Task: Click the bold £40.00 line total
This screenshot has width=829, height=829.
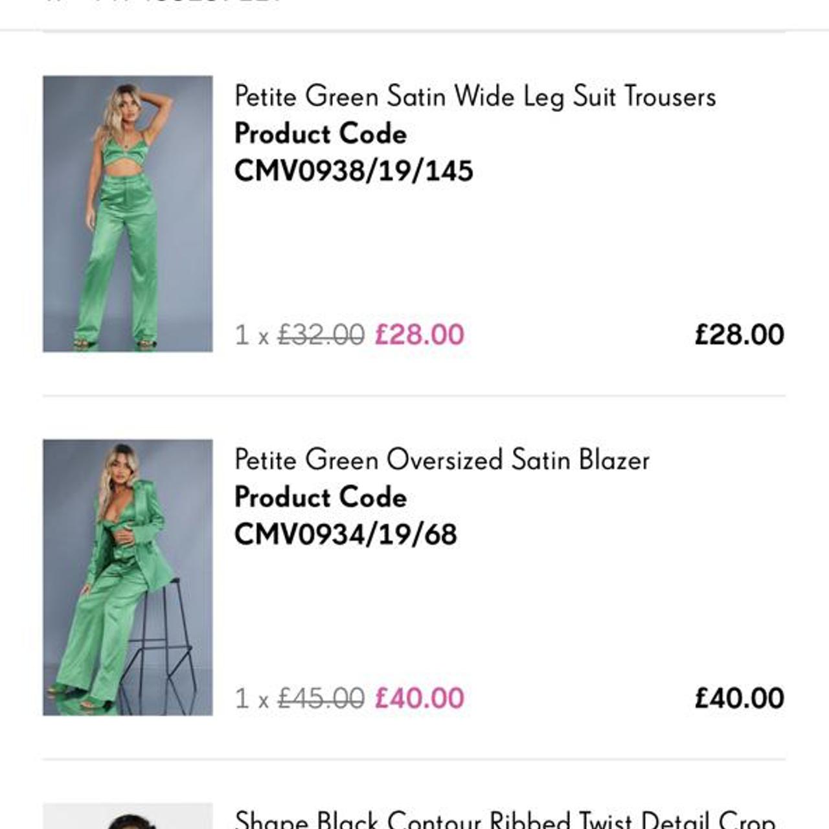Action: [x=738, y=698]
